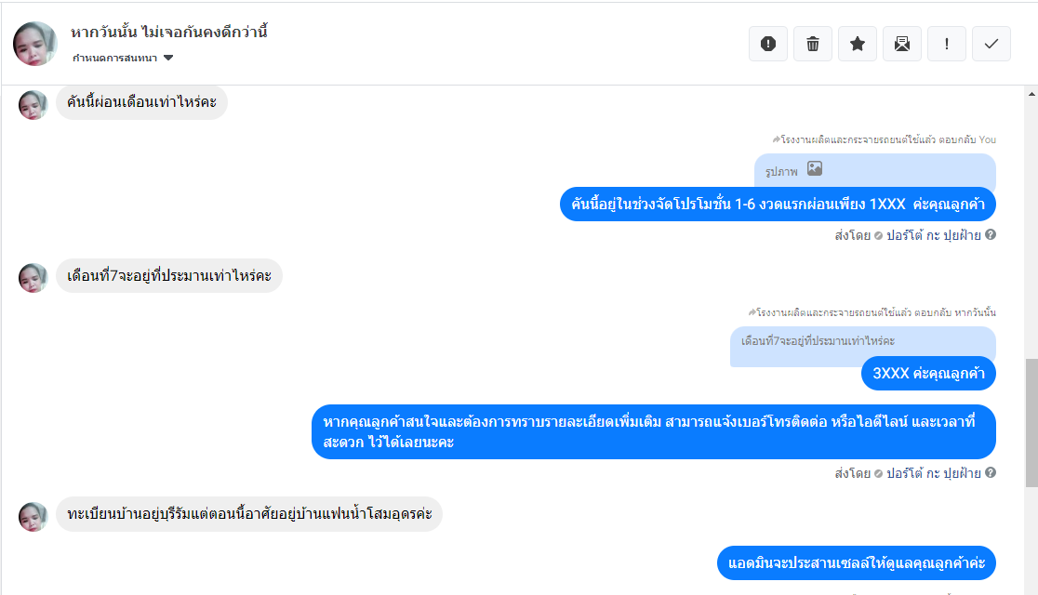Expand the กำหนดการสนทนา dropdown arrow

tap(168, 58)
